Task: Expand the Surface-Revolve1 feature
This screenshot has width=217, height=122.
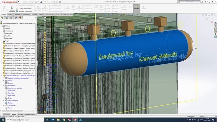Action: pyautogui.click(x=4, y=101)
